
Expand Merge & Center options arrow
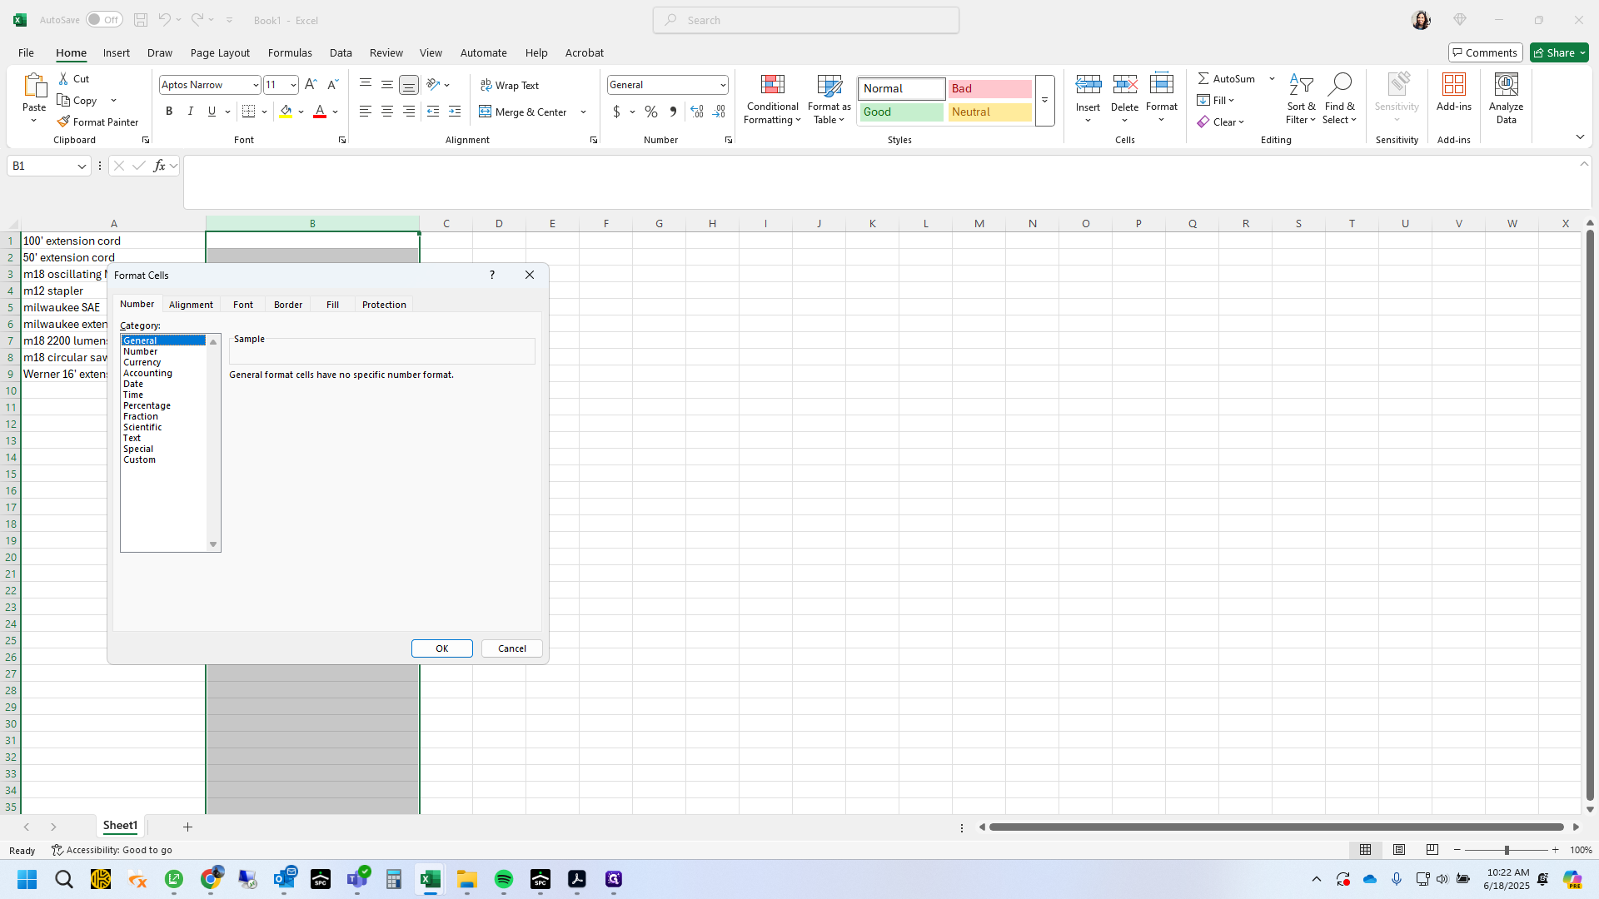[x=584, y=112]
